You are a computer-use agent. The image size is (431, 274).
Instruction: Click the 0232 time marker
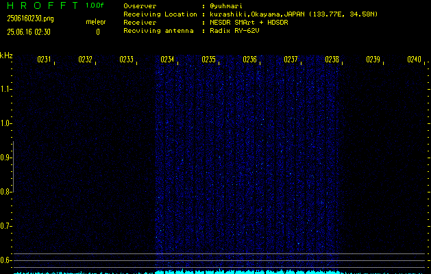85,60
